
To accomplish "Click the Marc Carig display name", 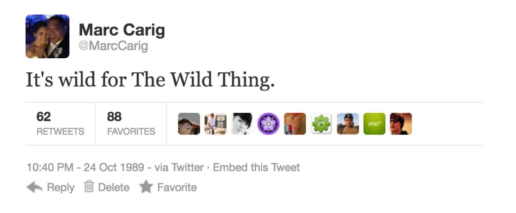I will coord(122,30).
